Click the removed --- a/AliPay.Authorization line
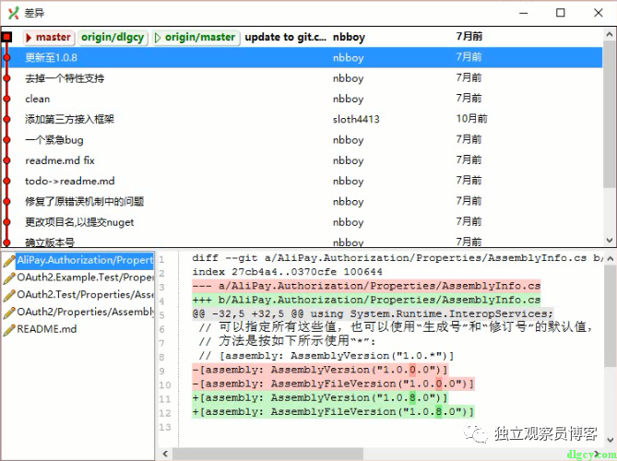 coord(366,286)
